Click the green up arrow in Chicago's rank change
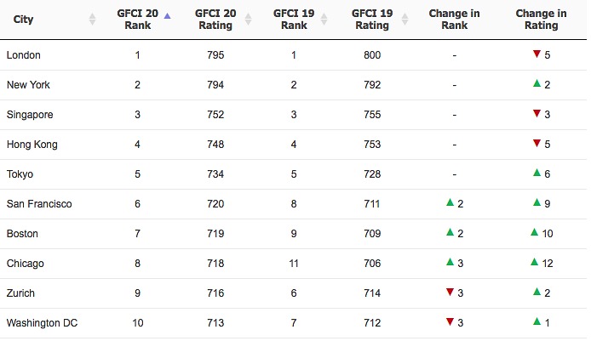This screenshot has width=591, height=341. [x=449, y=263]
